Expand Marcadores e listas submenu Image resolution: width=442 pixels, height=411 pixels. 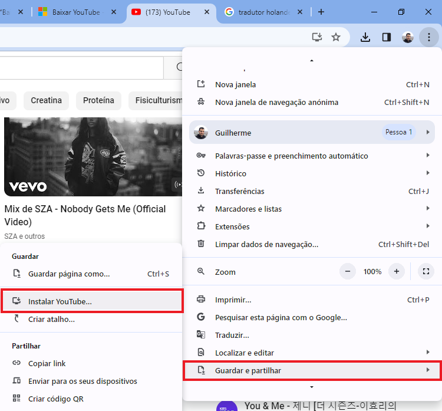point(312,209)
